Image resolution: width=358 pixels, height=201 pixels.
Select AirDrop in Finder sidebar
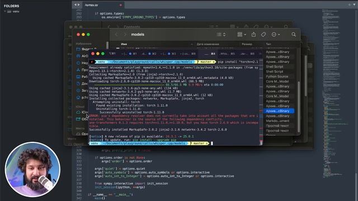[x=82, y=56]
